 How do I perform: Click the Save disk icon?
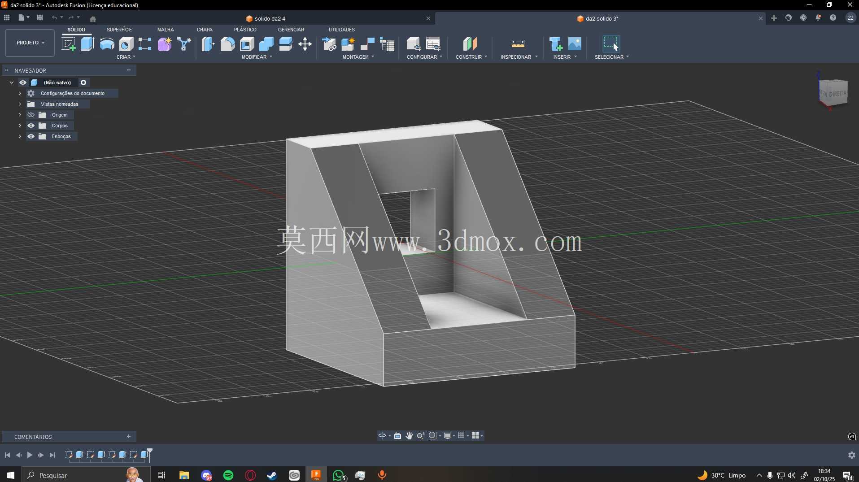click(40, 17)
